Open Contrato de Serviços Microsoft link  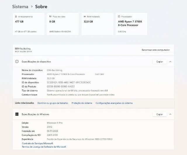[37, 143]
